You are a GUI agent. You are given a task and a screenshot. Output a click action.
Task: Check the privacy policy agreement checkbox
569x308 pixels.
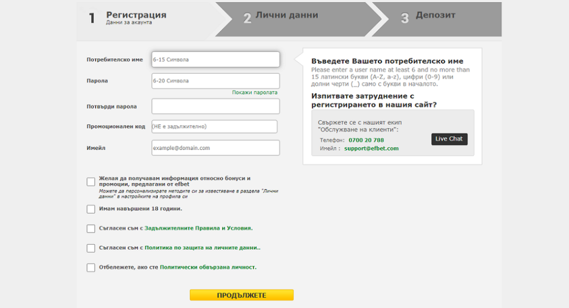pos(91,248)
